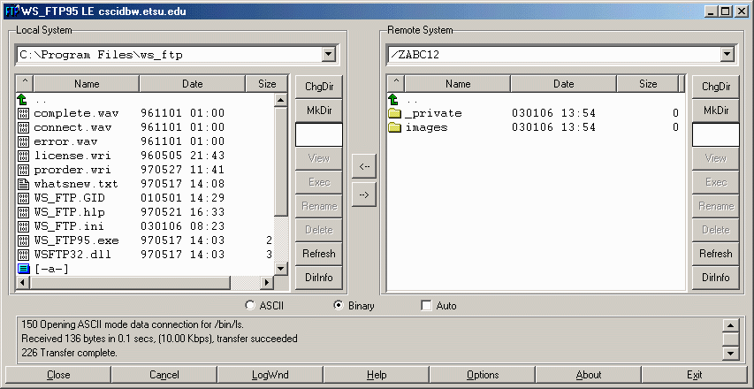
Task: Select the ASCII transfer mode
Action: click(x=250, y=306)
